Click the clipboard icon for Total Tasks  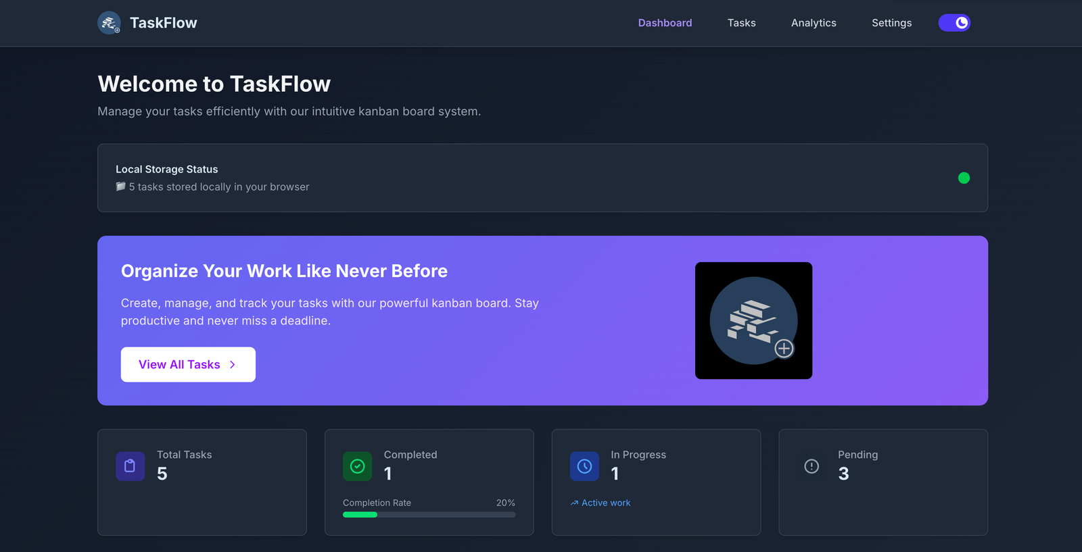pyautogui.click(x=130, y=466)
